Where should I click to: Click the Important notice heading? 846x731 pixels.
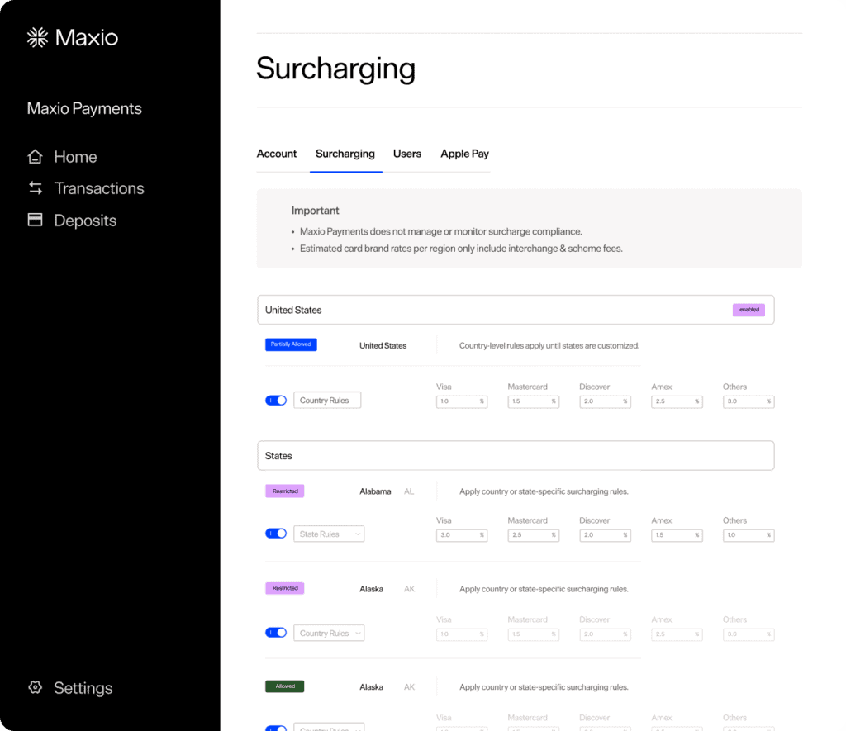pyautogui.click(x=315, y=211)
